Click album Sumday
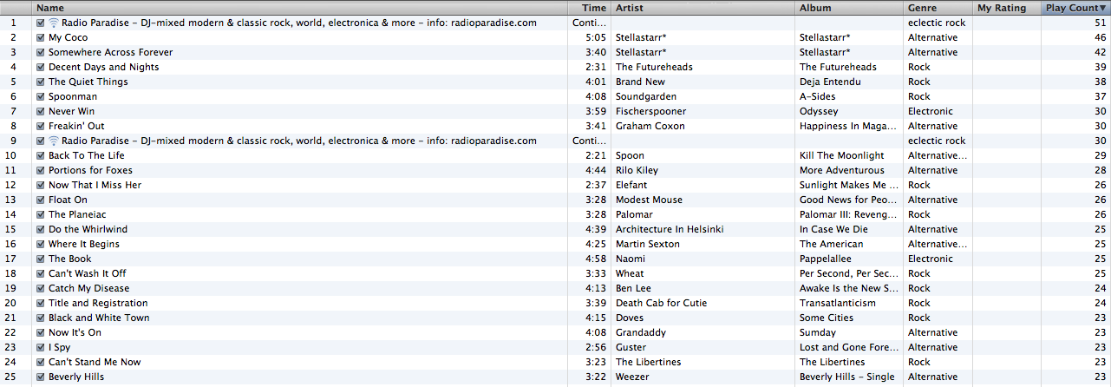The height and width of the screenshot is (387, 1111). pyautogui.click(x=818, y=333)
